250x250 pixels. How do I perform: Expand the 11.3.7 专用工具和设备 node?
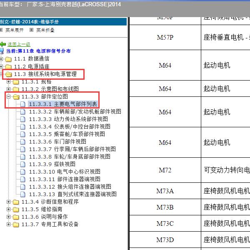pos(9,224)
